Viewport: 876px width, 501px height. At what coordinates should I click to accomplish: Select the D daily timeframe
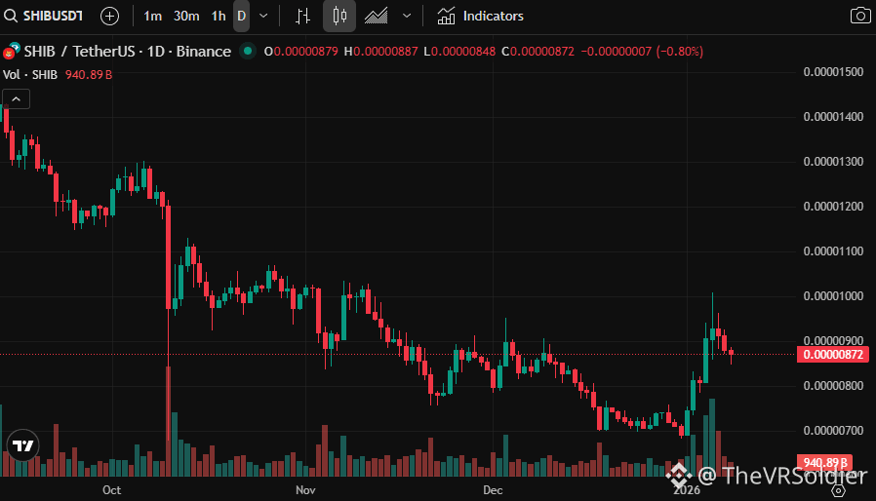pos(241,17)
